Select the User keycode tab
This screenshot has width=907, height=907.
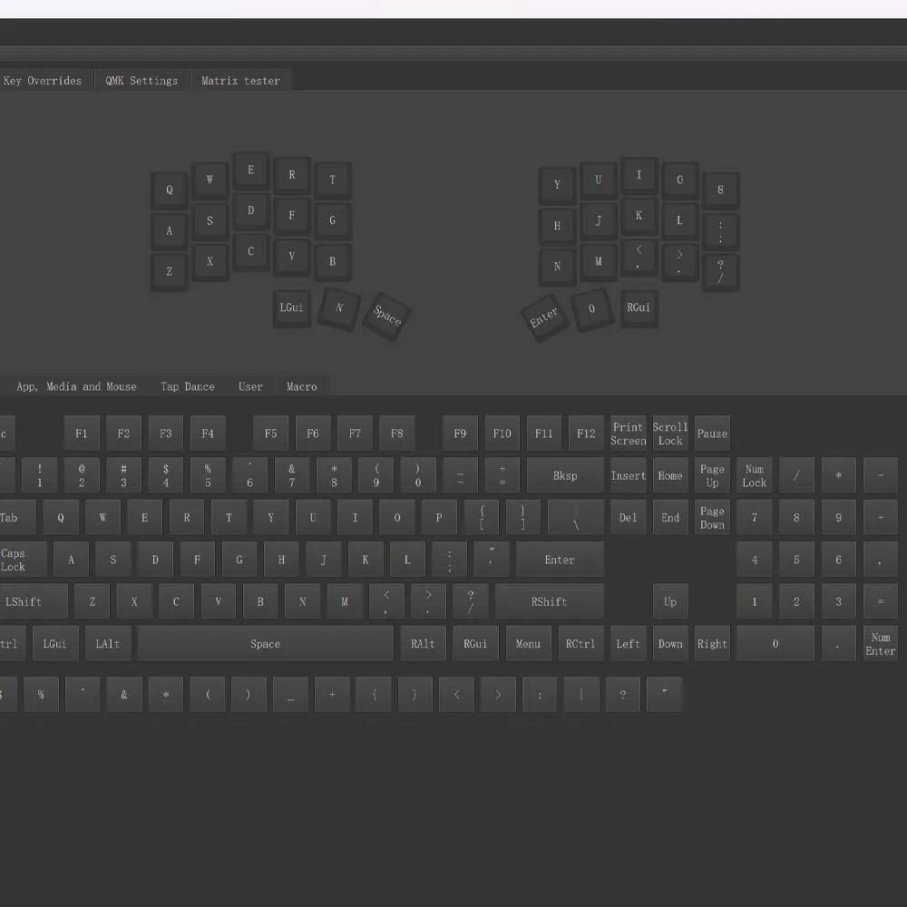[250, 386]
